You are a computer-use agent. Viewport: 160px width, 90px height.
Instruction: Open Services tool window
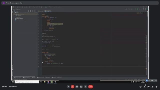(59, 78)
